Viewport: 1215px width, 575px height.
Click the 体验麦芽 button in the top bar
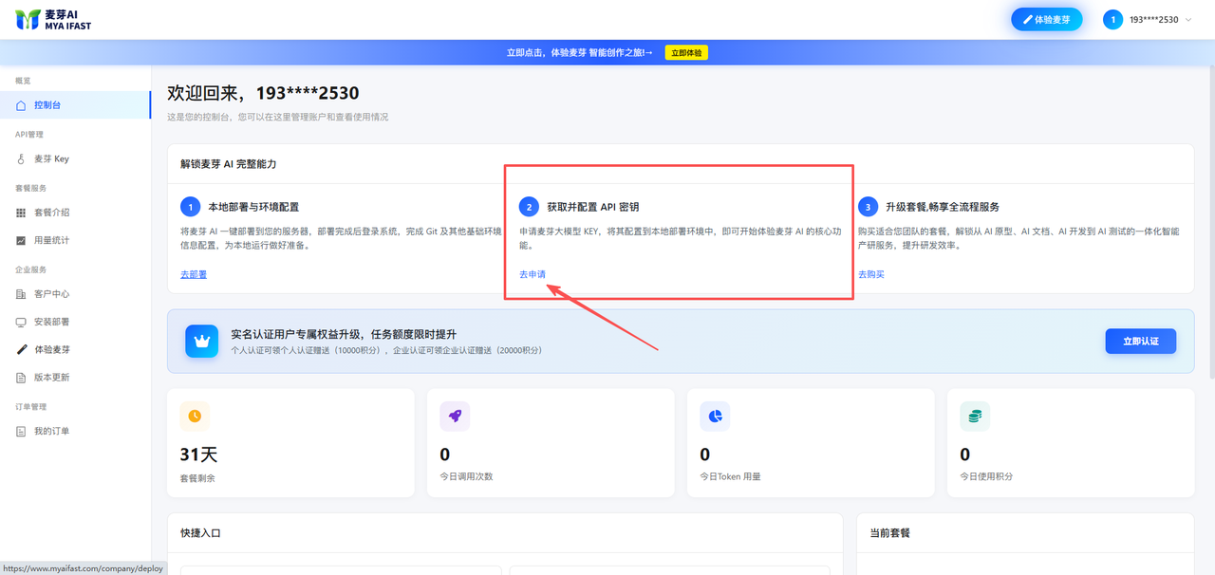pos(1046,20)
